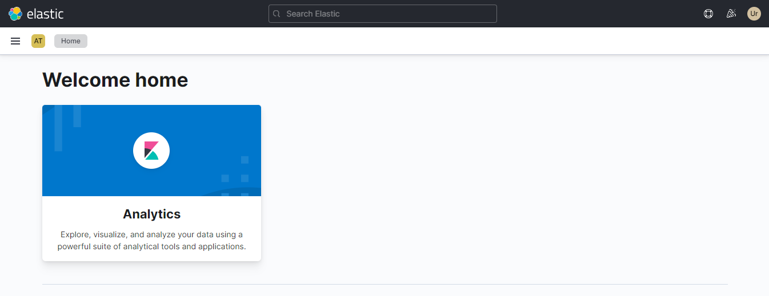Expand the AT space selector
Screen dimensions: 769x296
(38, 41)
